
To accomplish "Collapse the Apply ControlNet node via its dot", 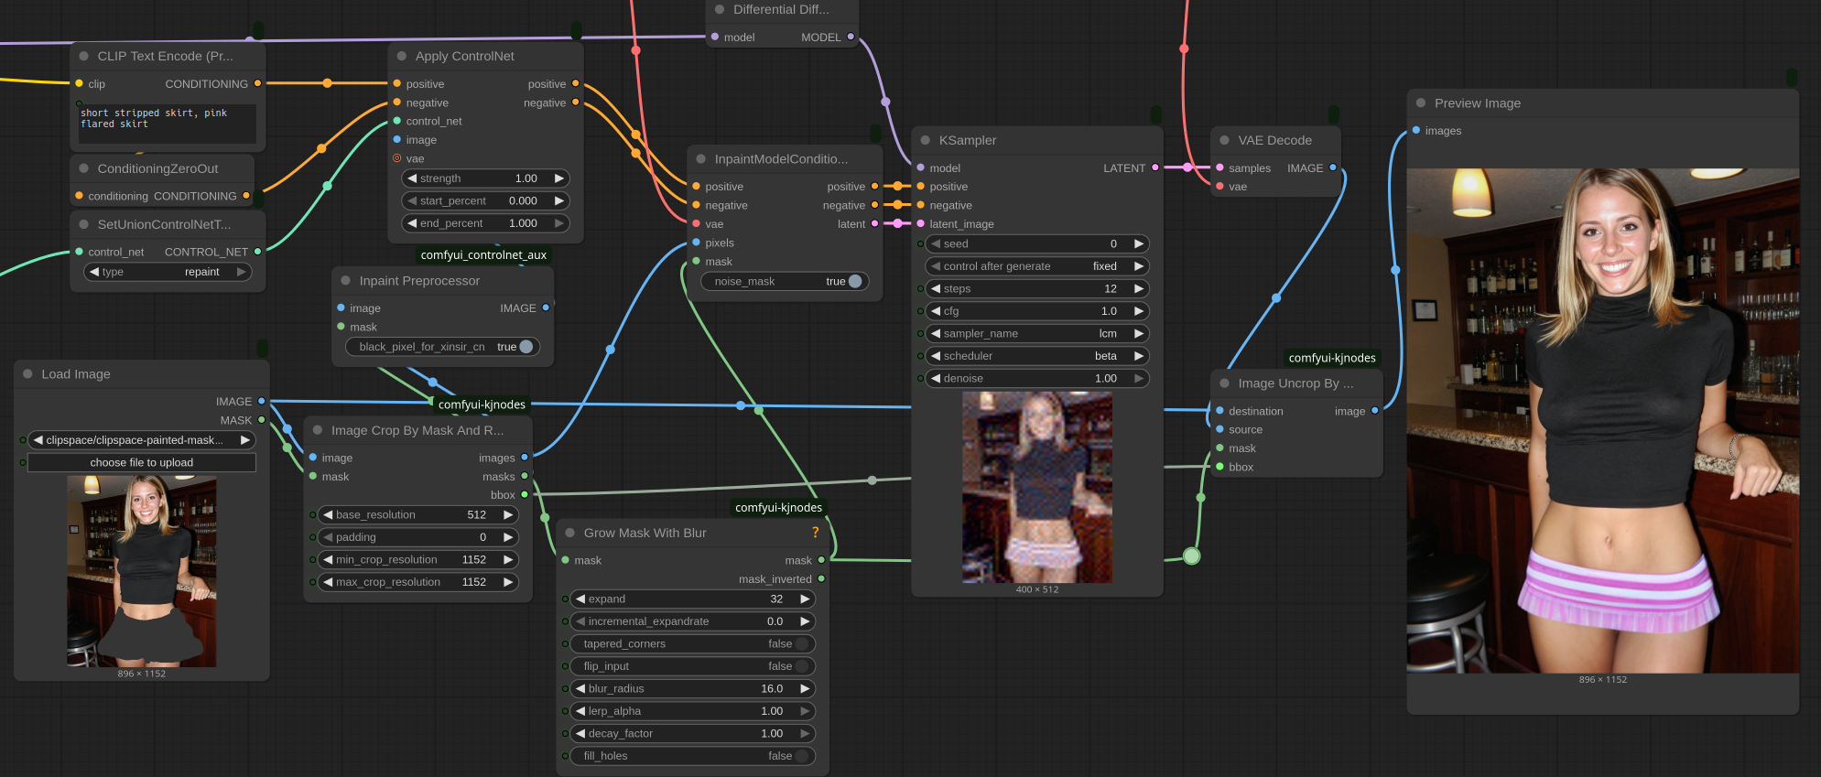I will pyautogui.click(x=402, y=57).
